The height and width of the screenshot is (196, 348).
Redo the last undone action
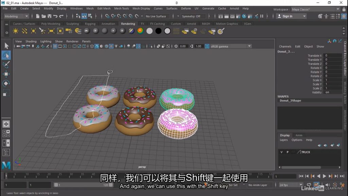[61, 16]
